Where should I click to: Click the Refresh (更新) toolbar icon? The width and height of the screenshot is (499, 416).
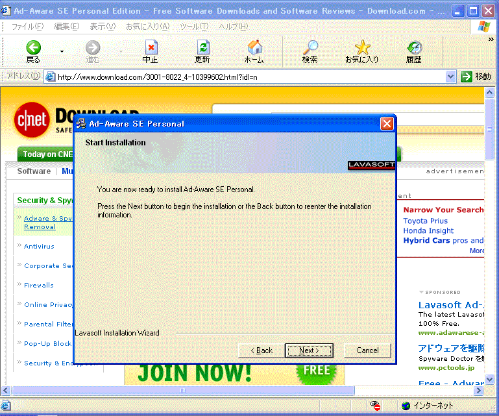pyautogui.click(x=202, y=47)
